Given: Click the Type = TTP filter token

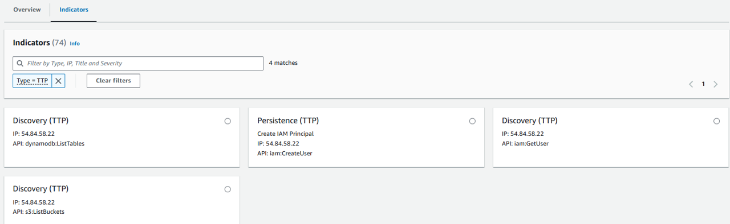Looking at the screenshot, I should point(32,81).
